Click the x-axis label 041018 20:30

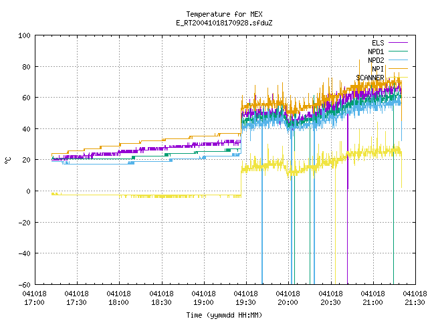point(330,298)
